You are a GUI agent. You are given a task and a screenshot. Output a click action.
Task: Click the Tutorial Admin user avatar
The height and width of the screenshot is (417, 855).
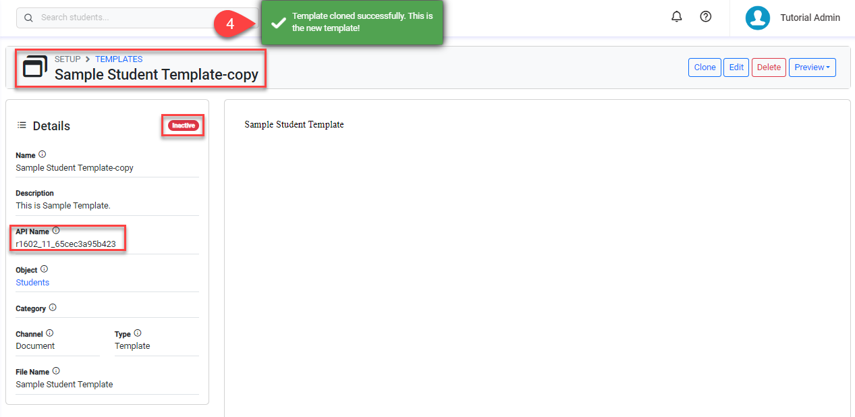(x=758, y=18)
